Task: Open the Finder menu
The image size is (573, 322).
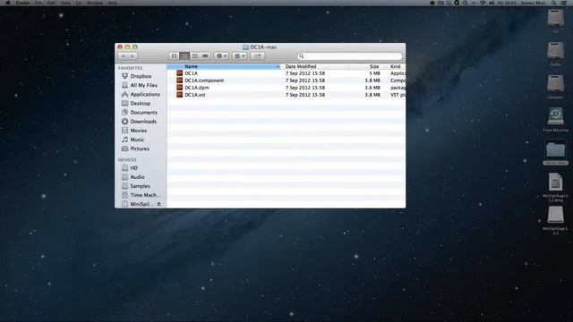Action: (x=22, y=3)
